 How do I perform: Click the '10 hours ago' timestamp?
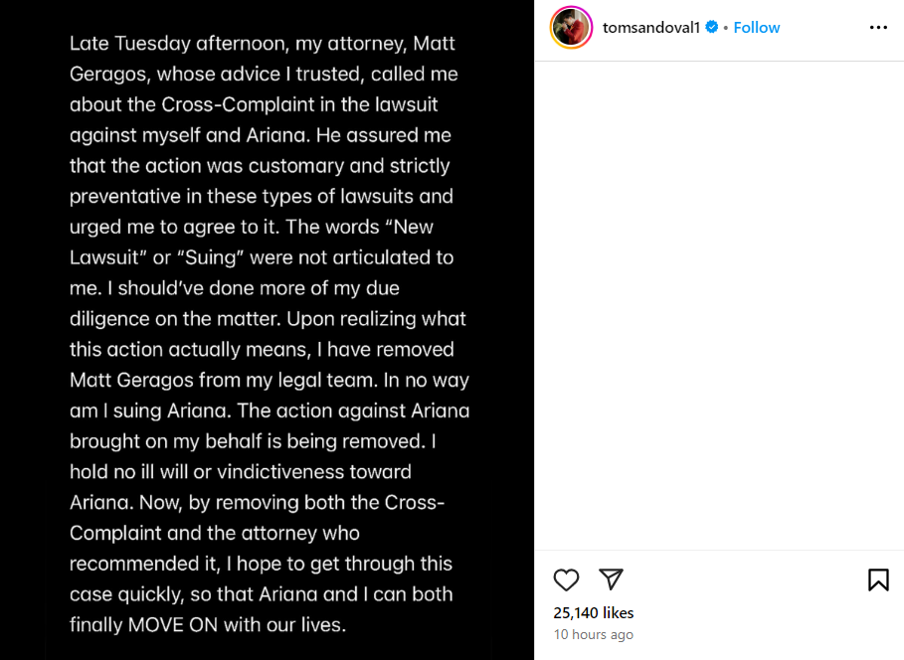(x=594, y=634)
